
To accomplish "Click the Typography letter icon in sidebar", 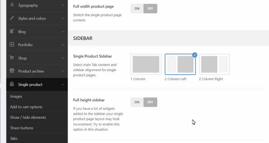I will coord(12,5).
